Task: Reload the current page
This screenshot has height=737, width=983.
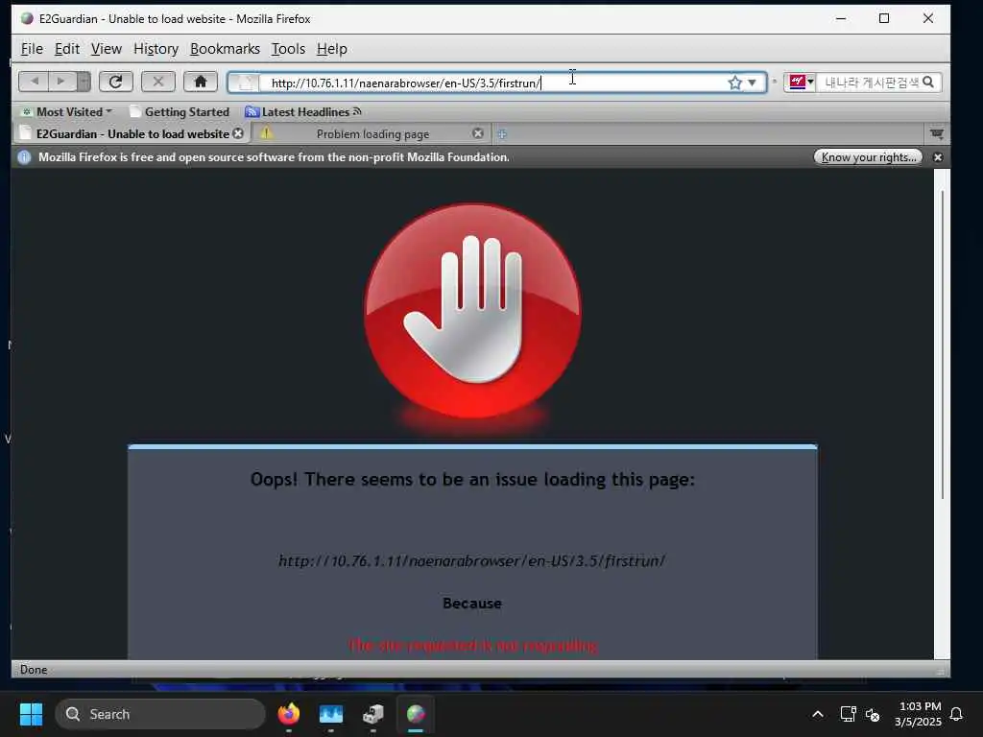Action: pyautogui.click(x=115, y=82)
